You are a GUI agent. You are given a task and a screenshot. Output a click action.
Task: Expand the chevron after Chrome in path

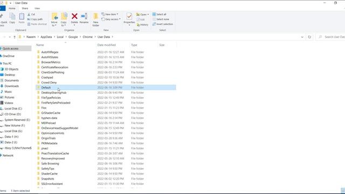pyautogui.click(x=95, y=37)
